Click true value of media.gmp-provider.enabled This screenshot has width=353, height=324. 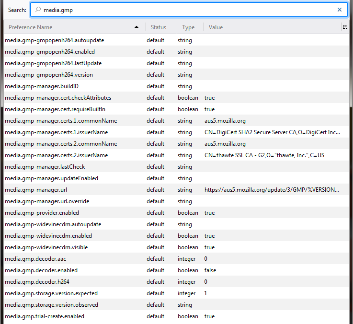point(209,212)
